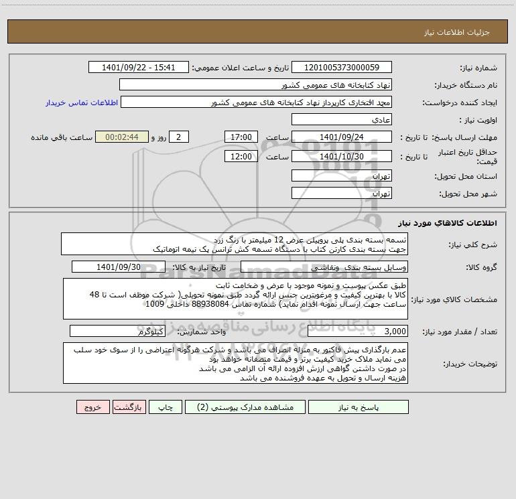The image size is (516, 499).
Task: Click the تاریخ و ساعت اعلان عمومی label
Action: [240, 68]
